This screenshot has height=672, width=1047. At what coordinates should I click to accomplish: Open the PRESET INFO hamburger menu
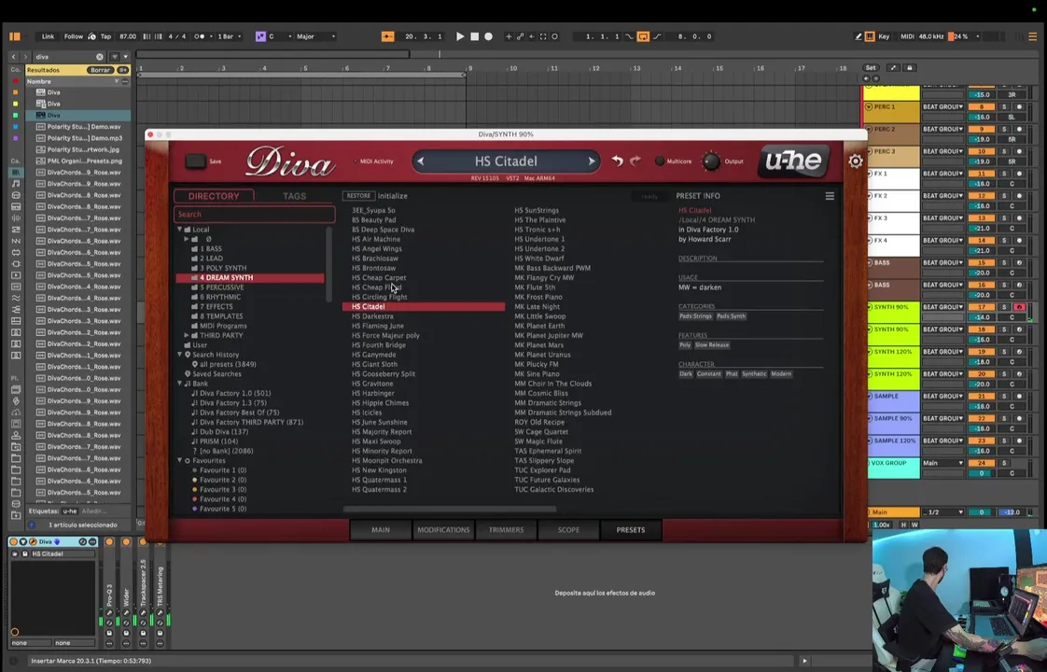(x=830, y=196)
